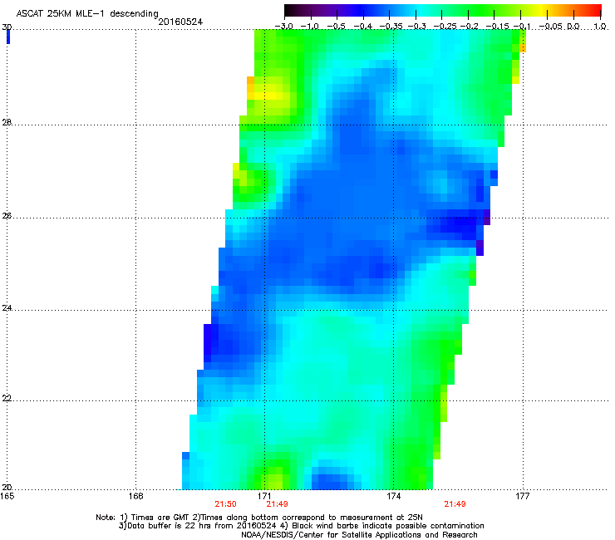Click the colorbar label "-0.3"
The width and height of the screenshot is (615, 540).
416,27
